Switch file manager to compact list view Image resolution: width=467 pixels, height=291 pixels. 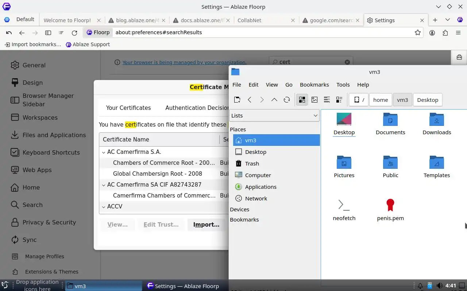(327, 100)
